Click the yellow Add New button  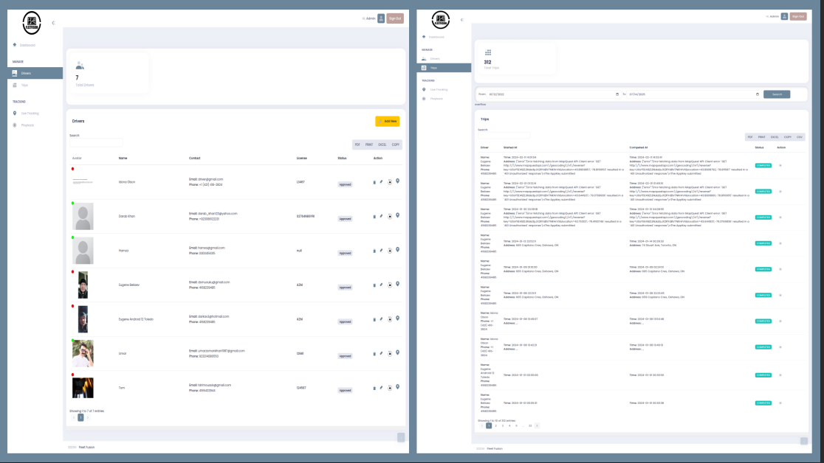(387, 121)
